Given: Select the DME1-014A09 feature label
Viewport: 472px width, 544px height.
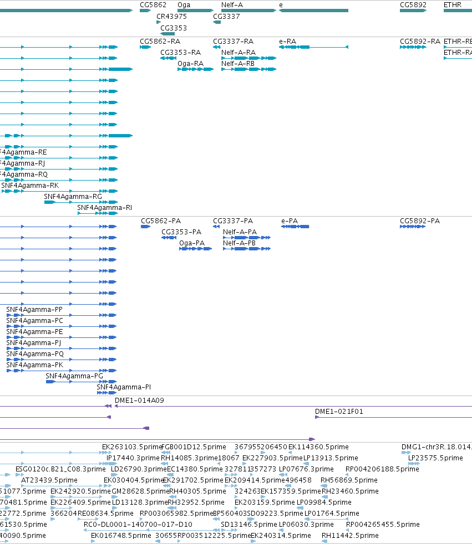Looking at the screenshot, I should (x=139, y=400).
